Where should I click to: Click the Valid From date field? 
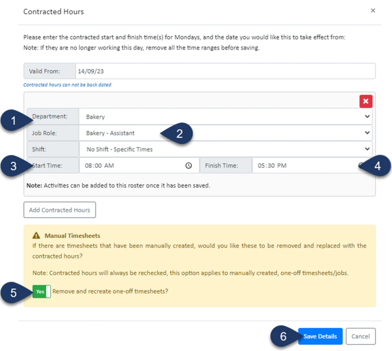225,71
